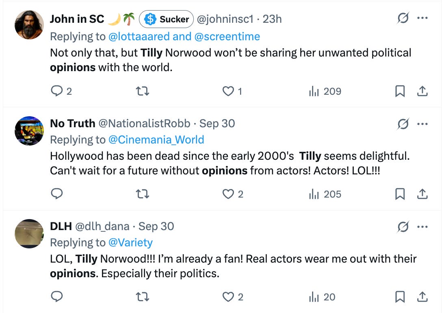This screenshot has width=442, height=313.
Task: Open the more menu on DLH's tweet
Action: tap(423, 226)
